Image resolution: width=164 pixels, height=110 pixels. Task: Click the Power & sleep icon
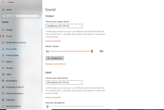pos(3,55)
